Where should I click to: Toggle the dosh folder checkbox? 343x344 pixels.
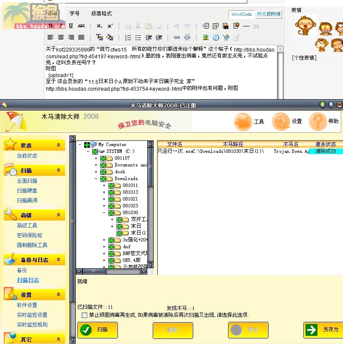103,172
